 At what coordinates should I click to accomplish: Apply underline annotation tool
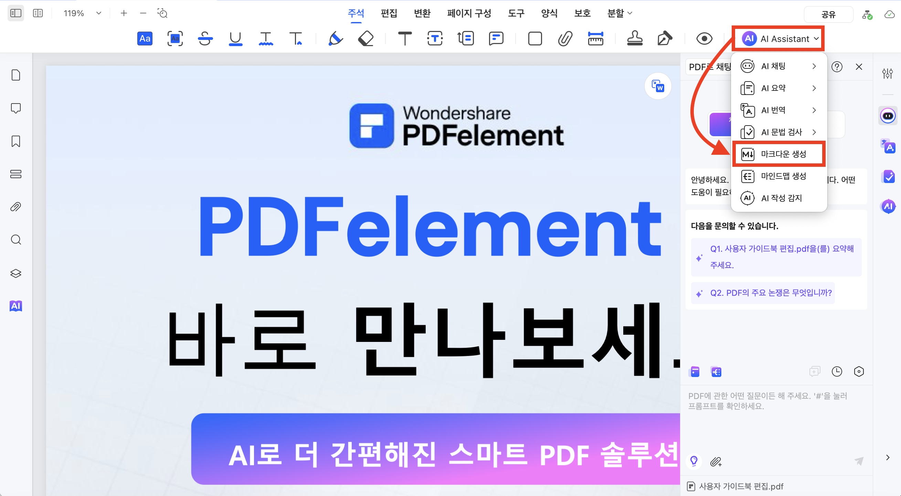tap(235, 39)
